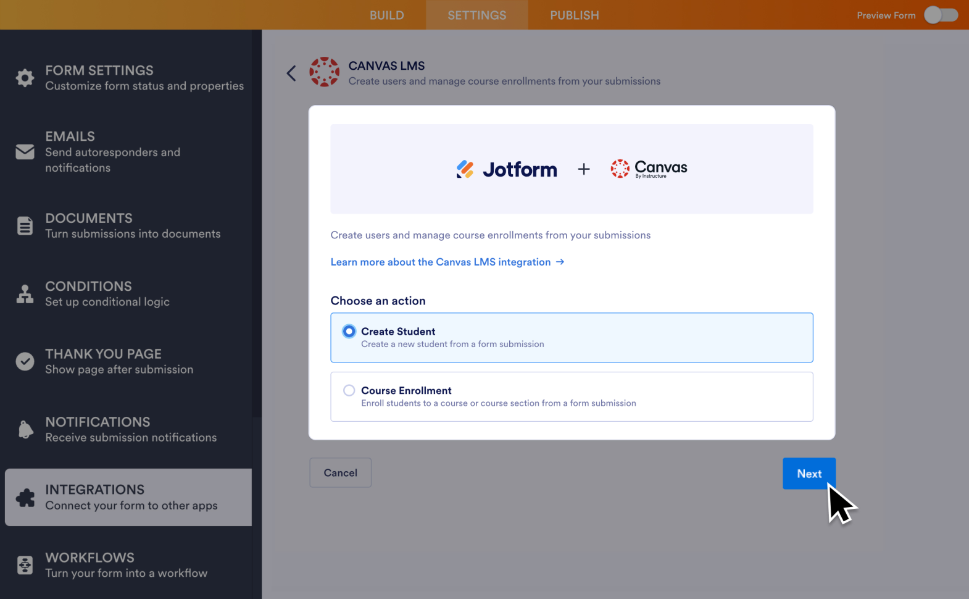Click the Preview Form label
969x599 pixels.
click(886, 15)
